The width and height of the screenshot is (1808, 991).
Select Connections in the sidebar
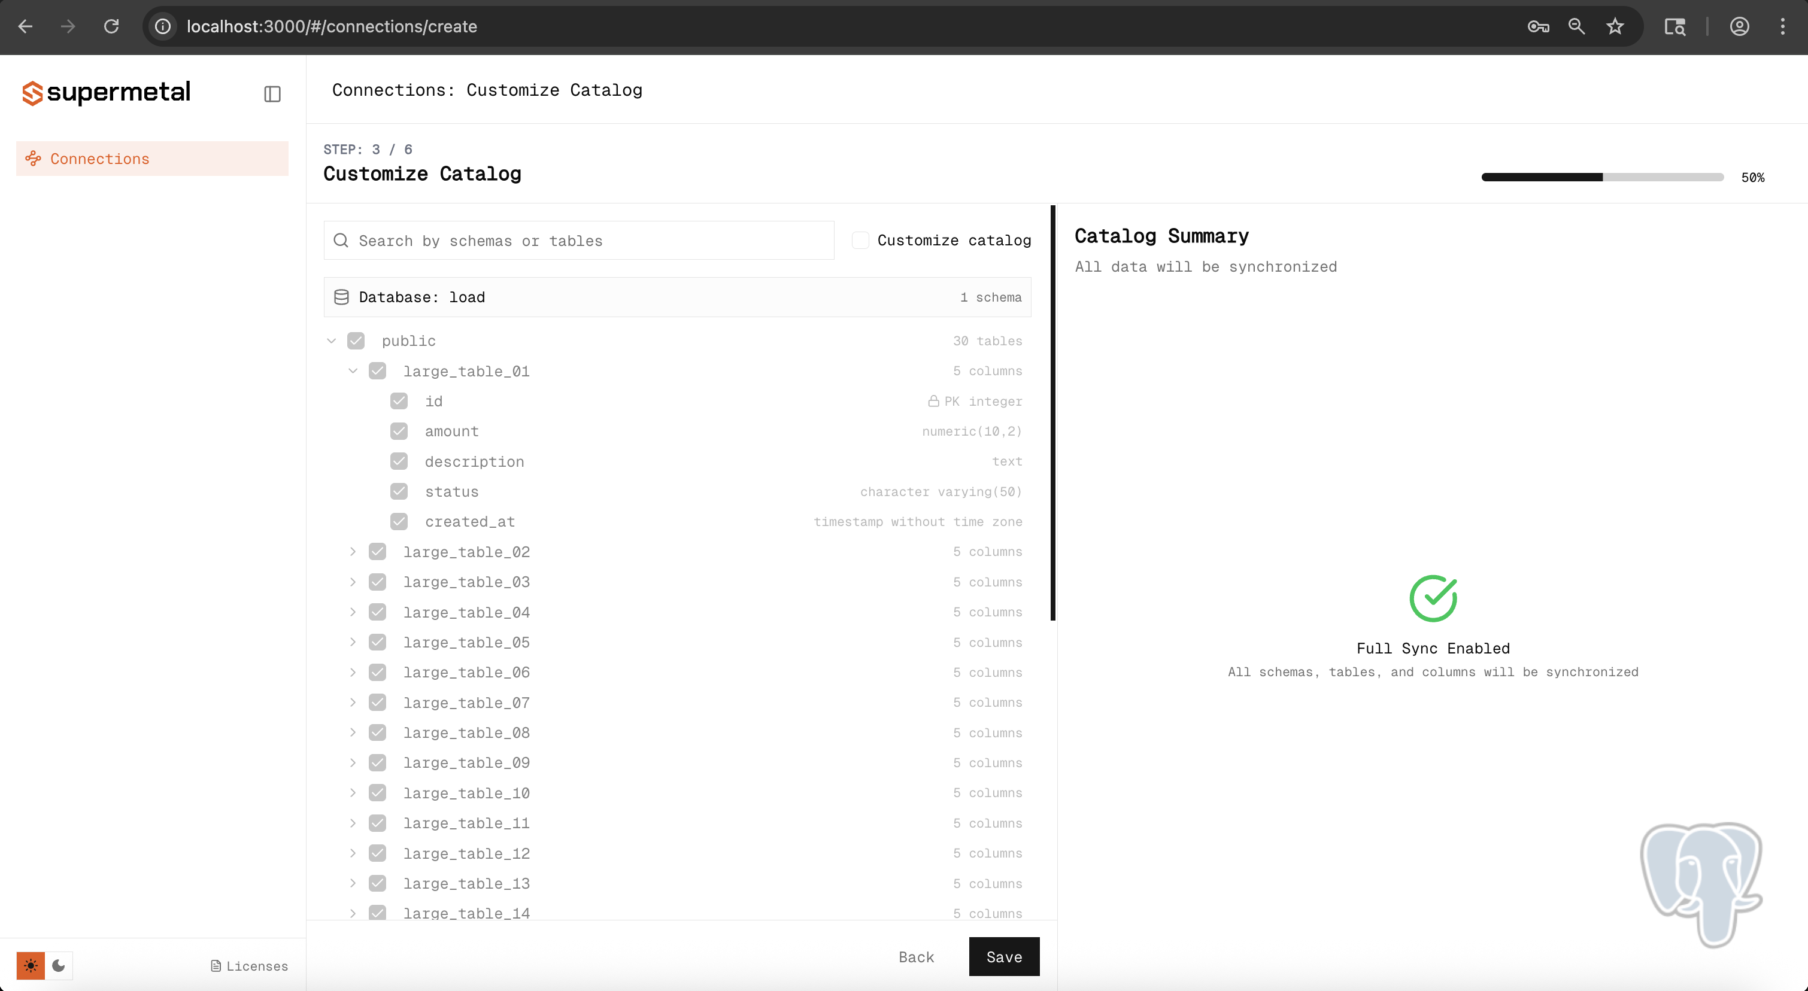point(99,158)
